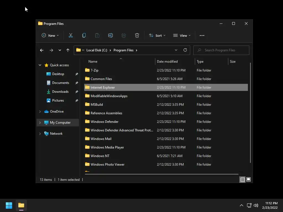Go back with the left arrow
The width and height of the screenshot is (283, 212).
coord(42,50)
